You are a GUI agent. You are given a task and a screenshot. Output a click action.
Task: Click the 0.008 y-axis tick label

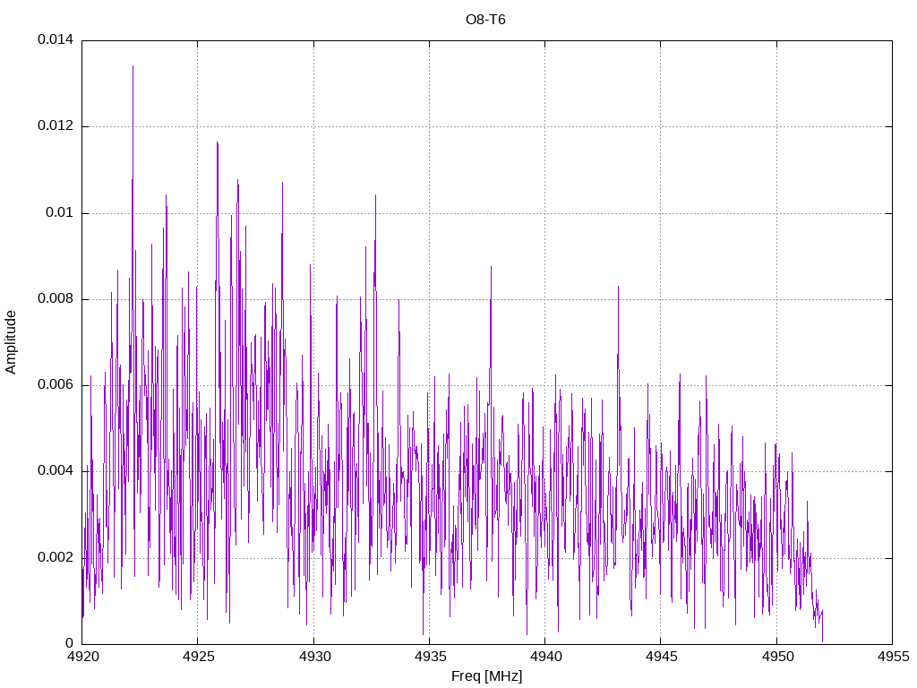pos(56,298)
